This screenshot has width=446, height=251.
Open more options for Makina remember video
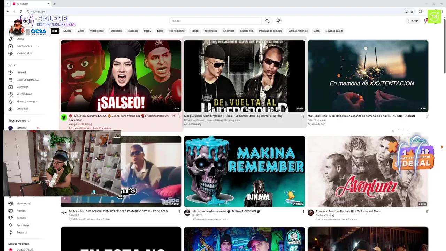(303, 212)
